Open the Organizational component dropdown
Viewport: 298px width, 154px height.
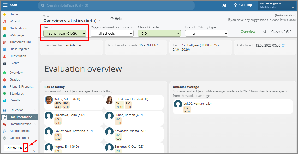(112, 33)
